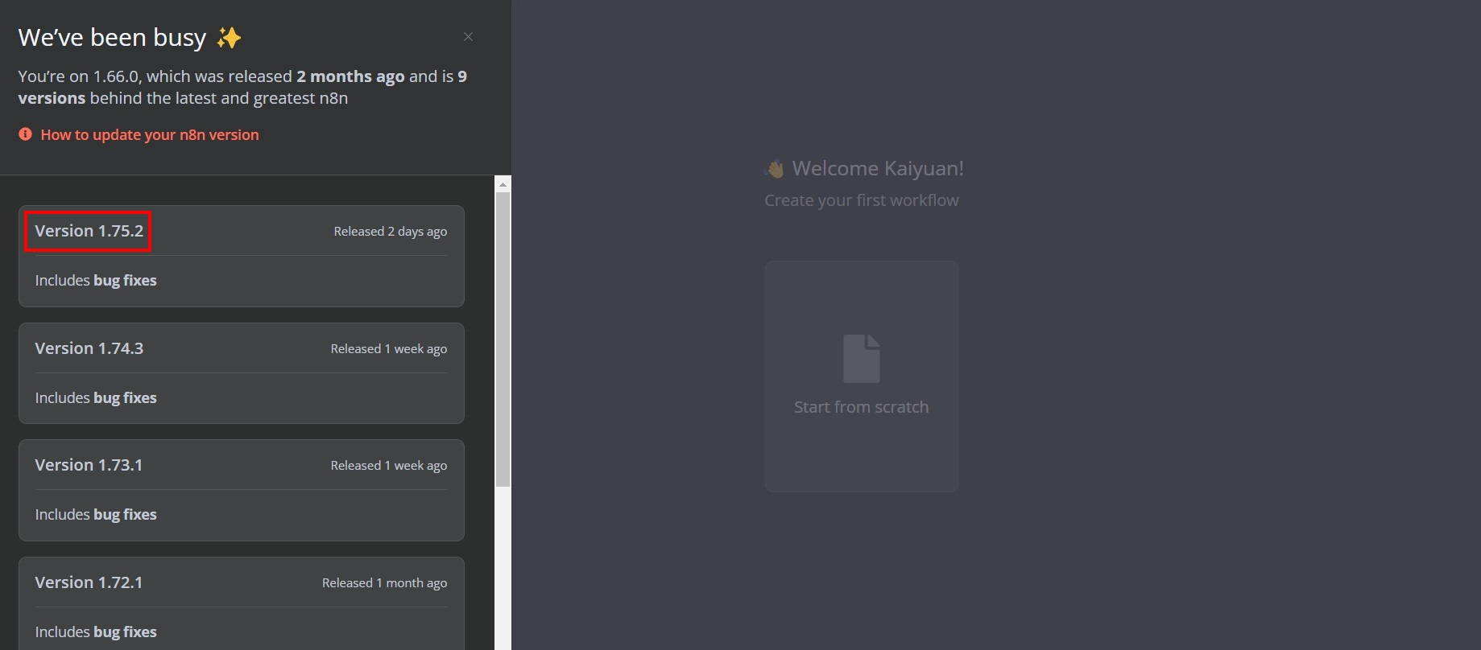Open How to update your n8n version link
The height and width of the screenshot is (650, 1481).
(150, 135)
